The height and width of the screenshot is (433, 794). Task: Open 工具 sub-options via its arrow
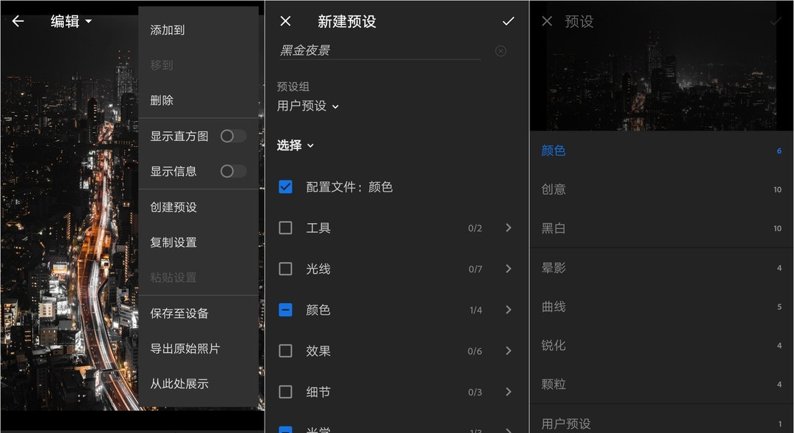(508, 228)
